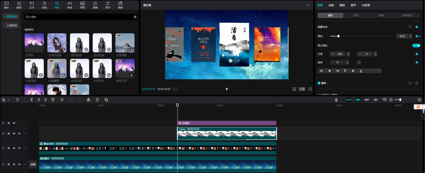425x173 pixels.
Task: Open the 调节 adjustment panel in top toolbar
Action: (107, 5)
